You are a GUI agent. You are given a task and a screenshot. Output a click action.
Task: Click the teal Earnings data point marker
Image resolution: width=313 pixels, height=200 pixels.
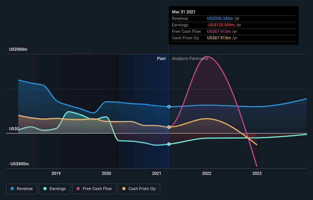(x=169, y=144)
